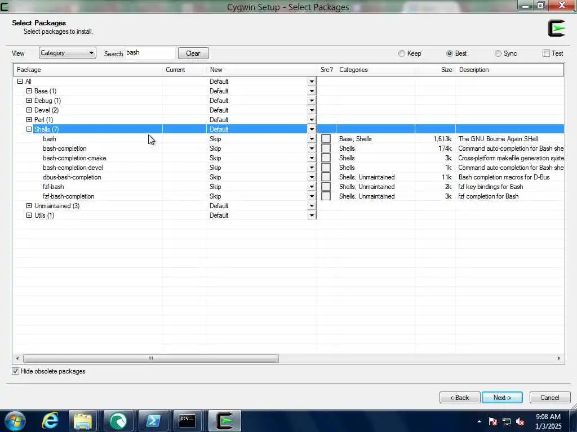This screenshot has height=432, width=577.
Task: Click the Clear search button
Action: [x=193, y=53]
